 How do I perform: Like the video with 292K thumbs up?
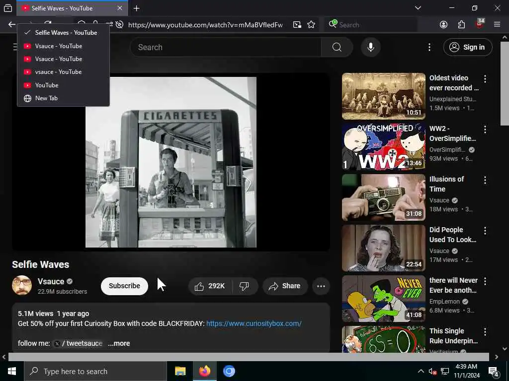tap(210, 286)
